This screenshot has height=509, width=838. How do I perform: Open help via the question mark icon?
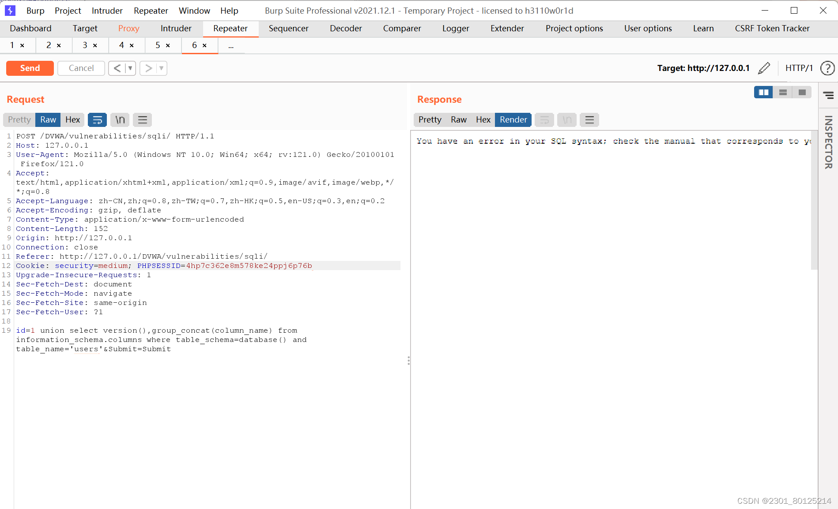click(x=827, y=68)
